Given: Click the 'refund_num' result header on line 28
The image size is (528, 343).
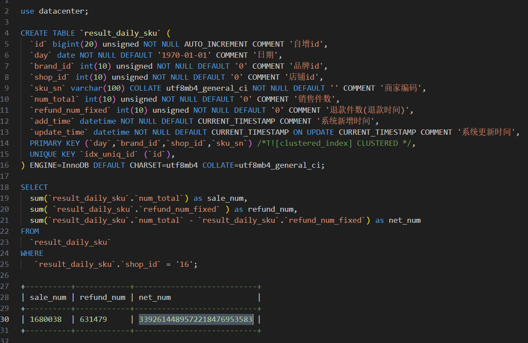Looking at the screenshot, I should pos(102,297).
